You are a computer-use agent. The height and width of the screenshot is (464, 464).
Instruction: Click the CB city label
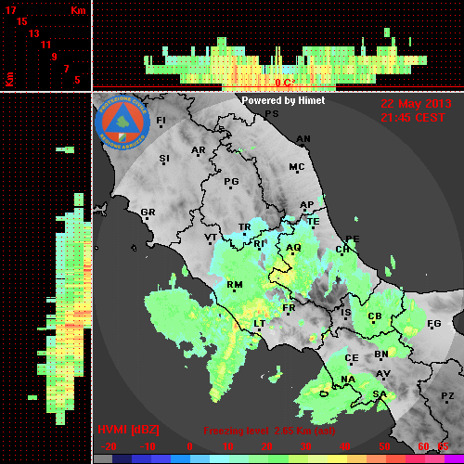point(375,316)
